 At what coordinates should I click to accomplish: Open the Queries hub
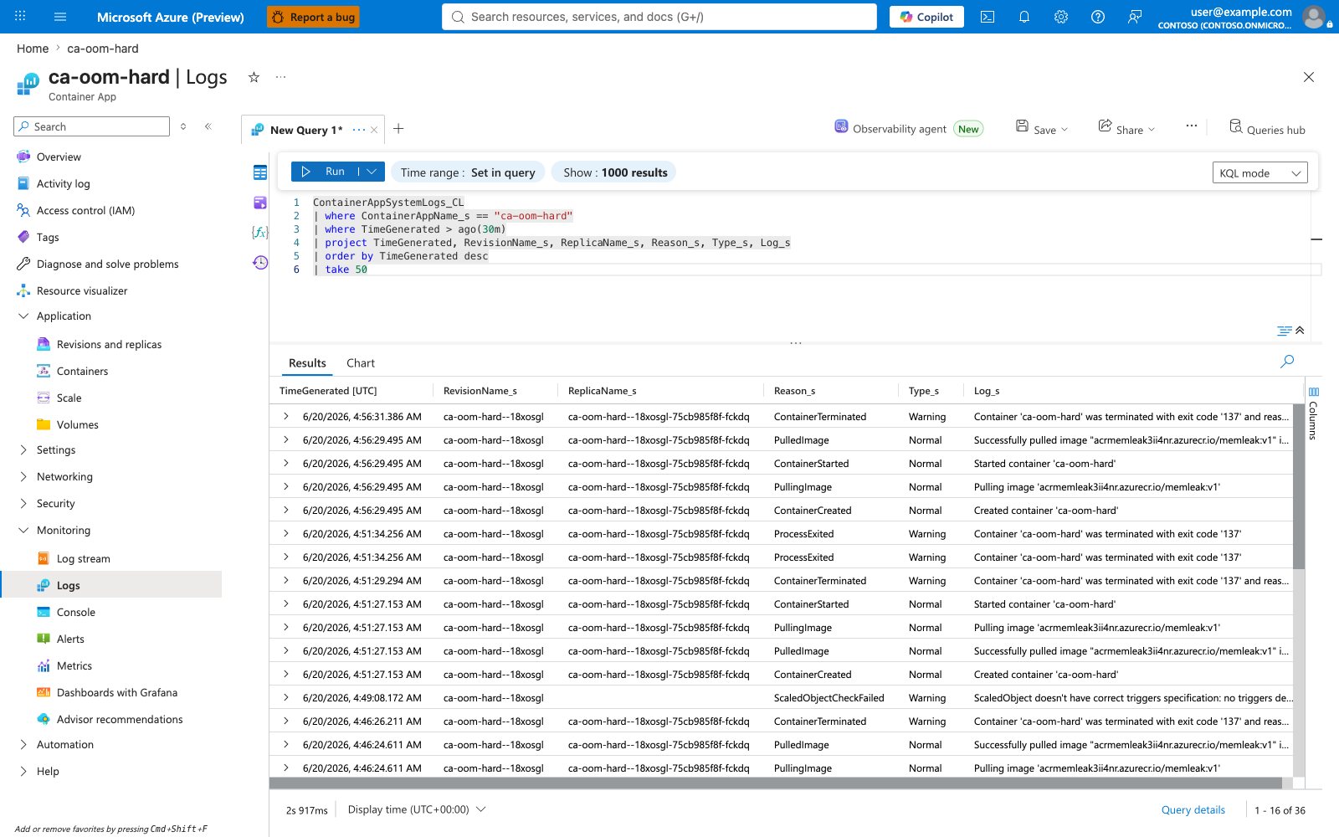(x=1267, y=129)
